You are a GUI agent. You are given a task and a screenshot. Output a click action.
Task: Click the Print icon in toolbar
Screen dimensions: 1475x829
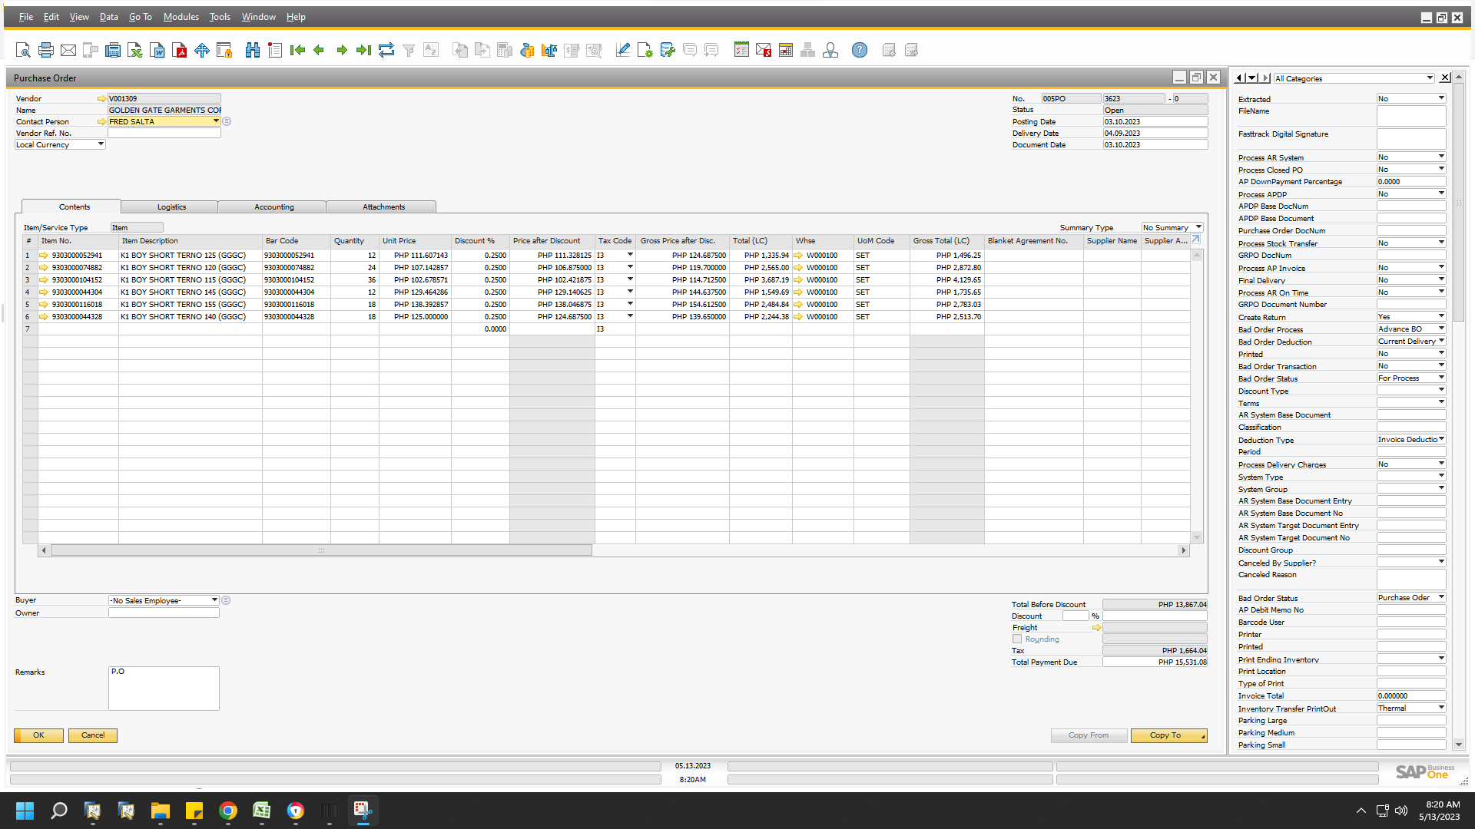click(46, 50)
